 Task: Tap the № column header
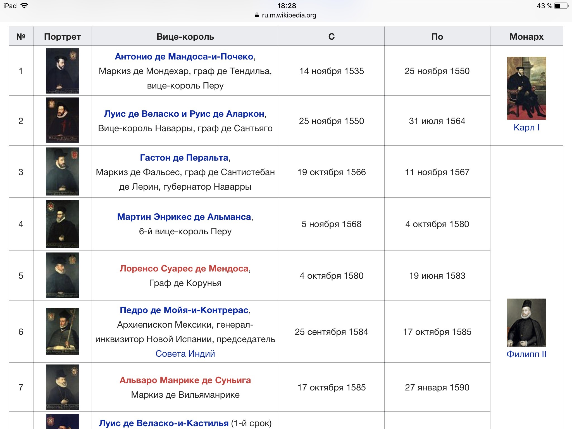[21, 36]
